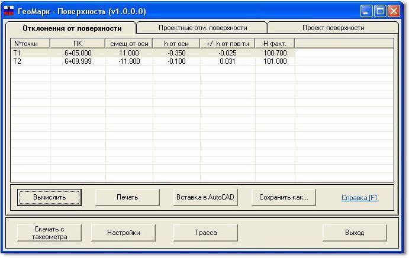Click the Выход exit button

pyautogui.click(x=355, y=233)
